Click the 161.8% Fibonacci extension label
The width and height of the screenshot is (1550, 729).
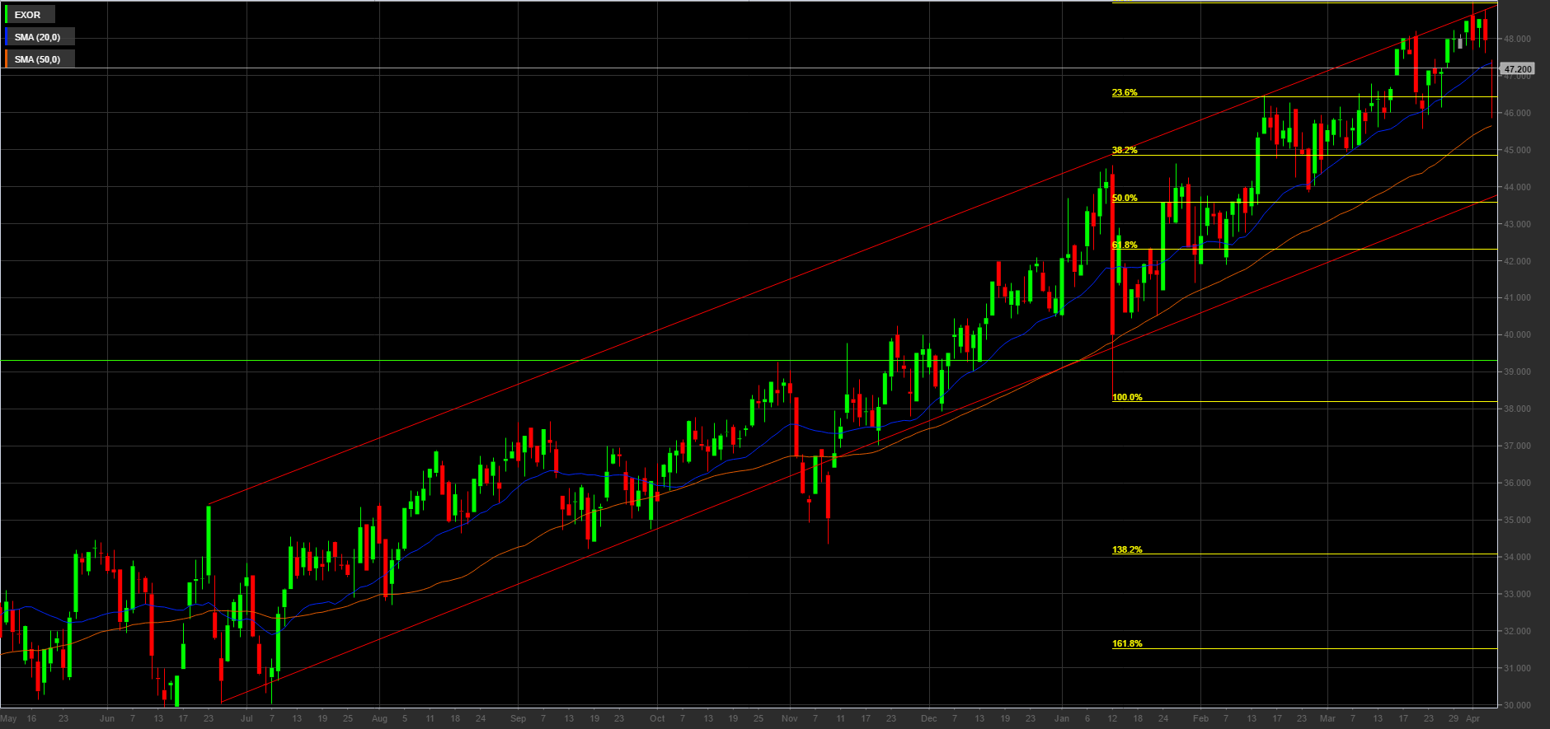click(x=1126, y=643)
